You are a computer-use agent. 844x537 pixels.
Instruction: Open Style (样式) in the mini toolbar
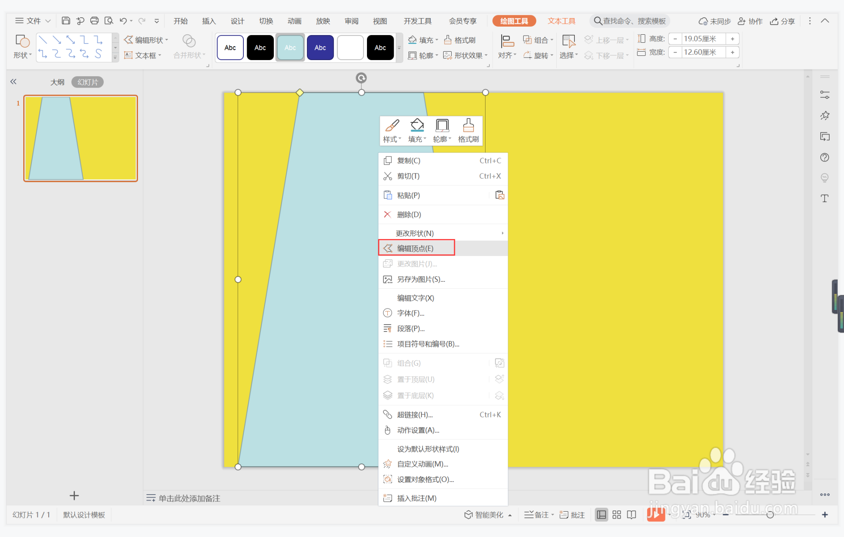tap(392, 131)
